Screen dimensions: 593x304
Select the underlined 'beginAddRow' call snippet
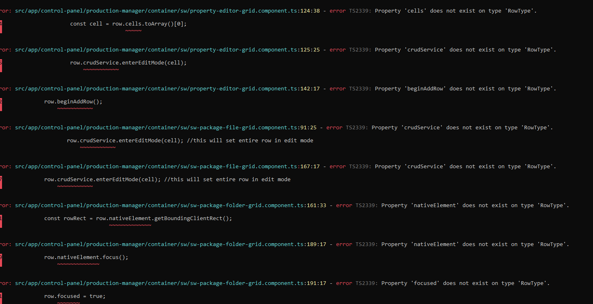click(x=75, y=101)
